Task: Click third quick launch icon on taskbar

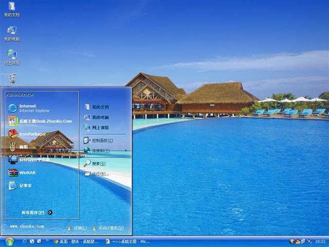Action: [x=39, y=241]
